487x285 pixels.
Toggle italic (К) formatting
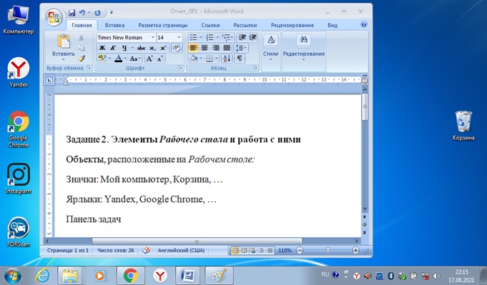(113, 48)
